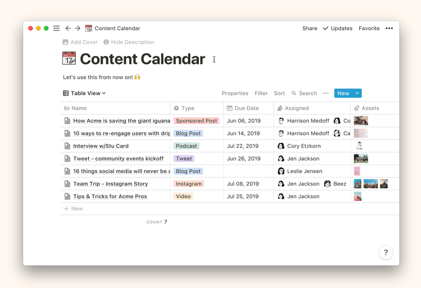Click the Share button

pos(310,28)
